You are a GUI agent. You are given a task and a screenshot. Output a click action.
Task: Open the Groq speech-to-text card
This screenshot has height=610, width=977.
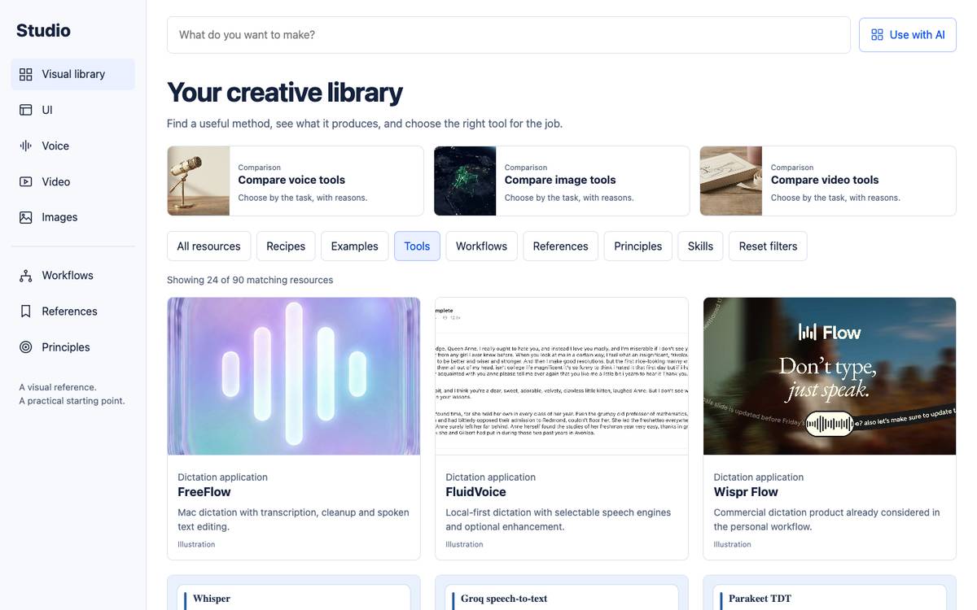(x=562, y=593)
